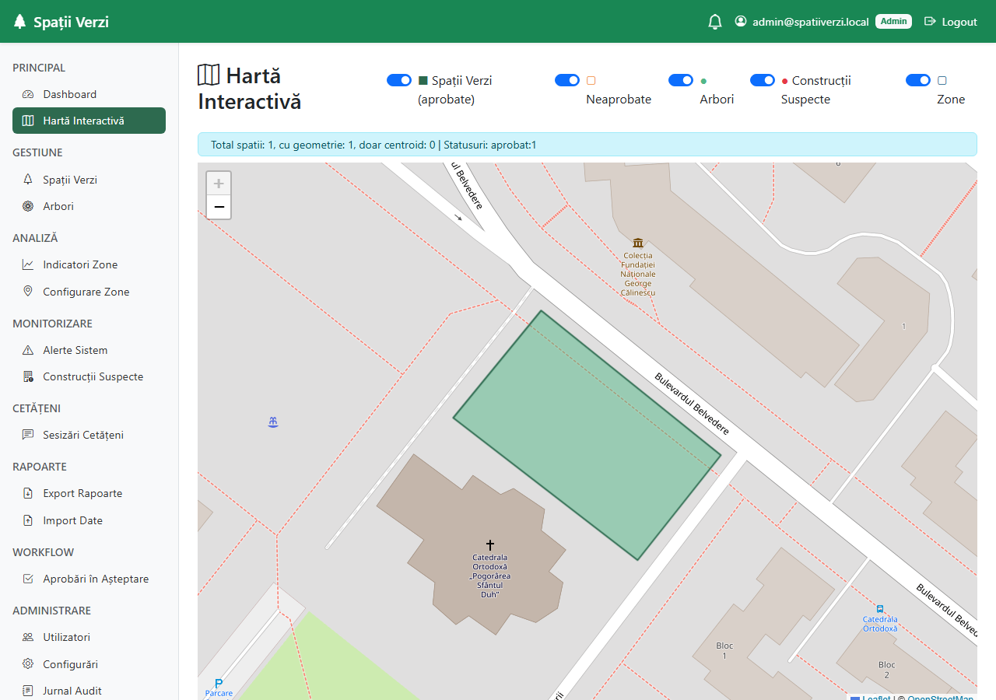Go to Sesizări Cetățeni in the sidebar
This screenshot has width=996, height=700.
89,435
